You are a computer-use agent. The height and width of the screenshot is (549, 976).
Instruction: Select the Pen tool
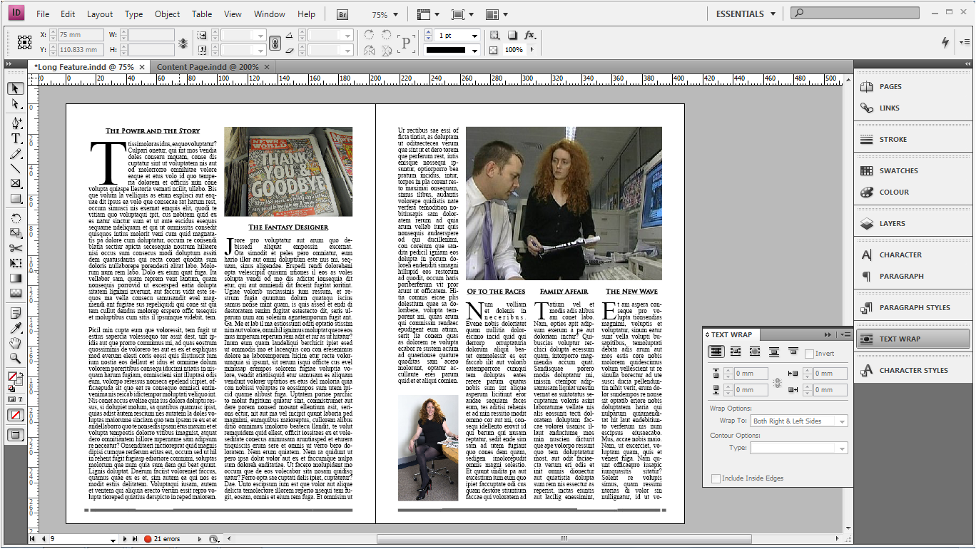15,123
